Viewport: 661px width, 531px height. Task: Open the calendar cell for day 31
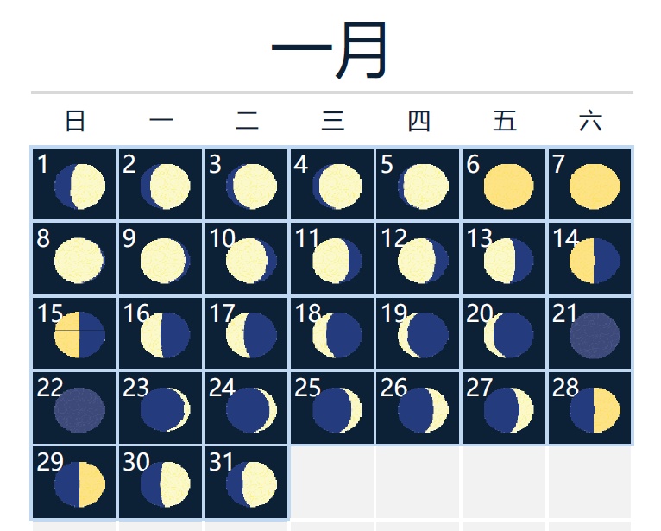[x=246, y=483]
